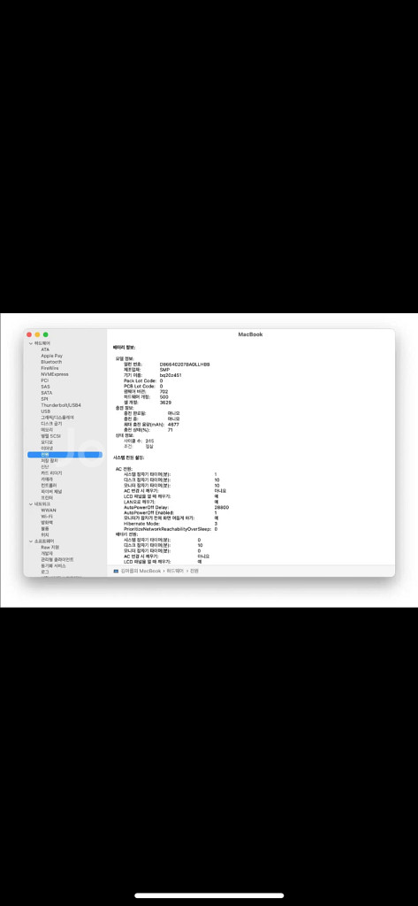This screenshot has width=418, height=906.
Task: Select 위치 under 네트워크
Action: click(x=44, y=534)
